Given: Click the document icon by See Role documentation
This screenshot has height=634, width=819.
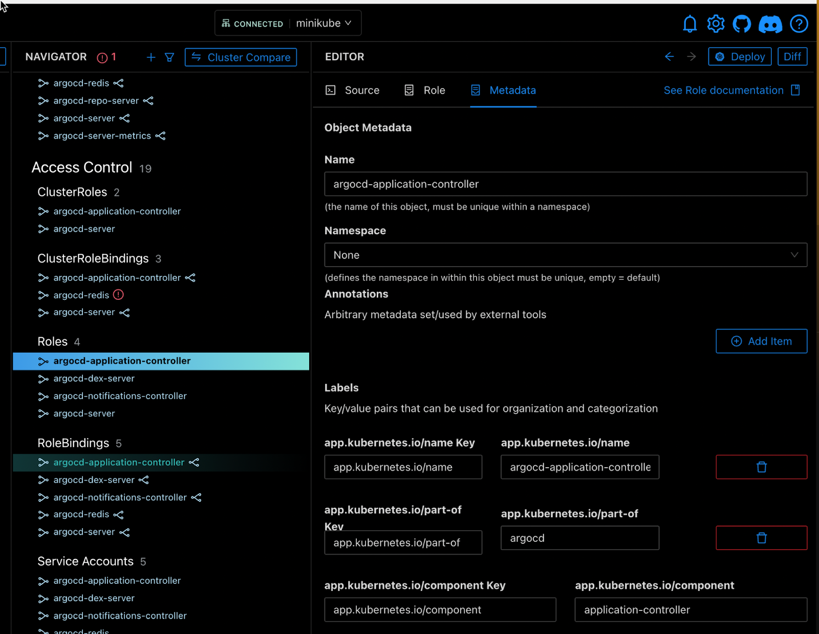Looking at the screenshot, I should click(x=795, y=90).
